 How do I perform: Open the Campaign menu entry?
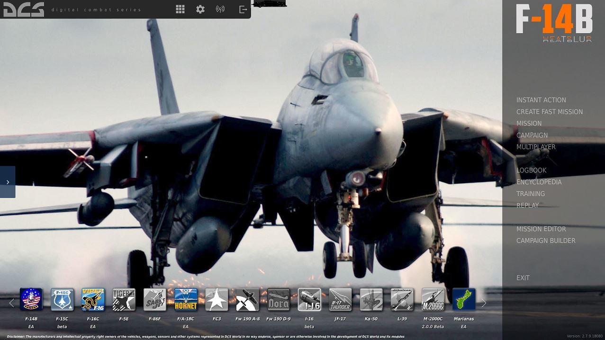[532, 135]
